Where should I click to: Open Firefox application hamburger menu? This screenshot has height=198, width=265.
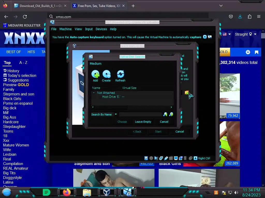click(259, 16)
